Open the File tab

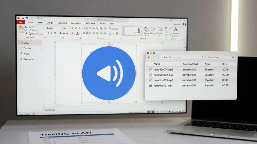(21, 22)
